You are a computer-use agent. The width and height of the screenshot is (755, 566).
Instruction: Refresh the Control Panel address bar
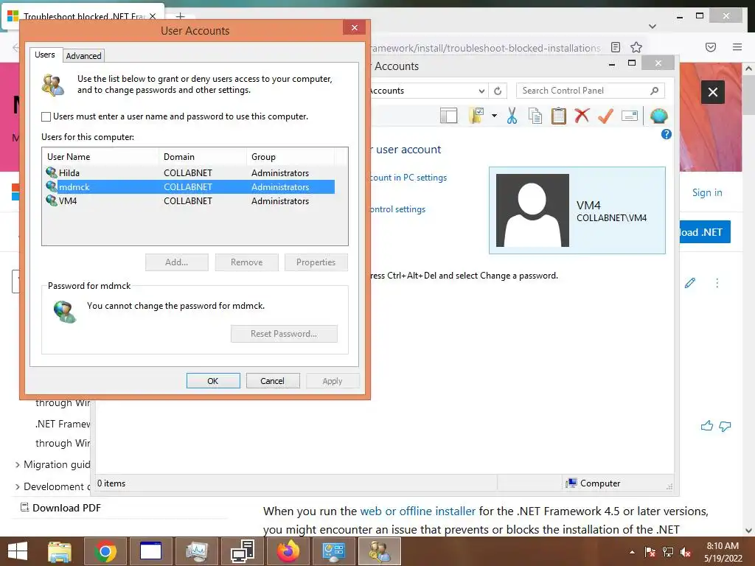pyautogui.click(x=498, y=91)
